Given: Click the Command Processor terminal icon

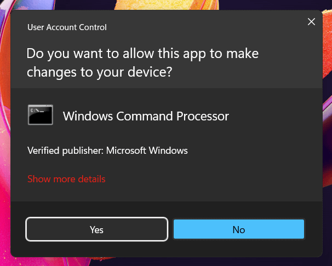Looking at the screenshot, I should click(41, 115).
